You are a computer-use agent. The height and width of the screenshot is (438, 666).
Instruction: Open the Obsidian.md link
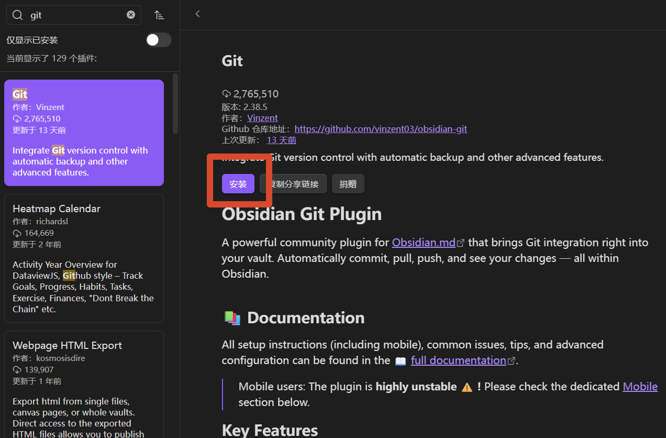424,243
